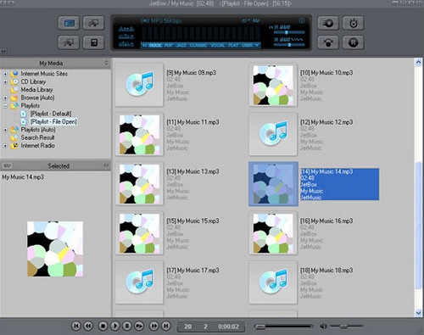Image resolution: width=424 pixels, height=335 pixels.
Task: Click the playback seek bar
Action: (x=283, y=327)
